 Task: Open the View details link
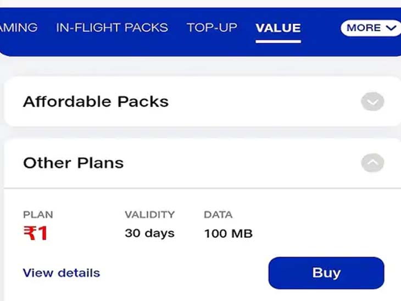pos(62,273)
